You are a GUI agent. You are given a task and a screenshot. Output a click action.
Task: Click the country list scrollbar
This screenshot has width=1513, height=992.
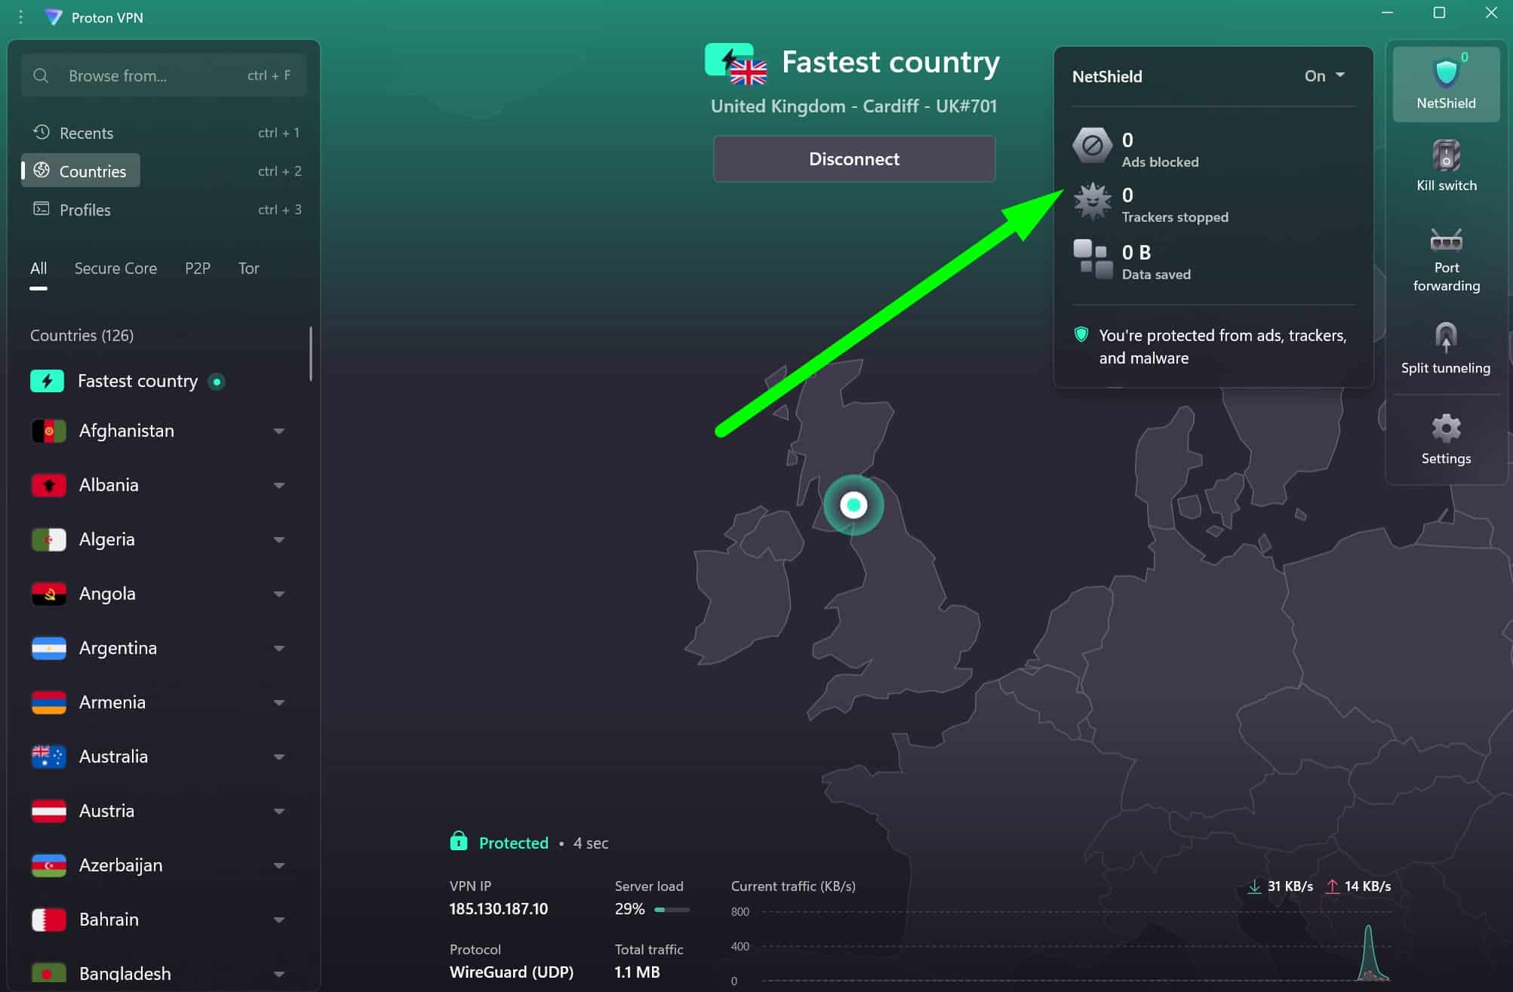click(x=311, y=353)
